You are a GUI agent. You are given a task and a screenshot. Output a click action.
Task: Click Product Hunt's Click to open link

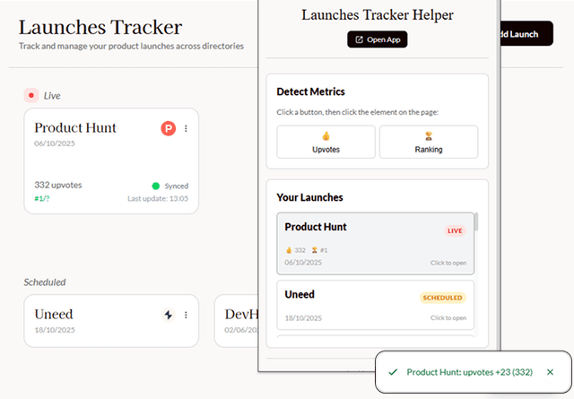[448, 263]
